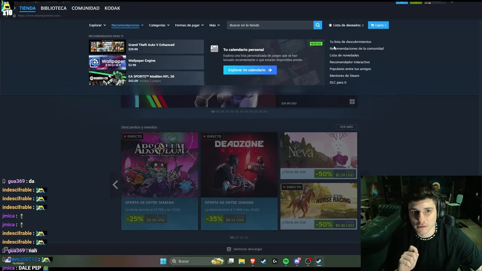Switch to the COMUNIDAD tab
Image resolution: width=482 pixels, height=271 pixels.
point(85,8)
